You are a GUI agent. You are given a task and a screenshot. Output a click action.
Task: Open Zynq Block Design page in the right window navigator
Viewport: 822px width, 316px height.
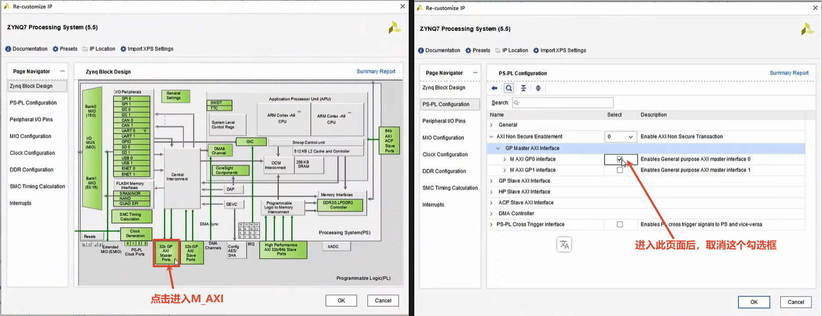click(x=444, y=87)
